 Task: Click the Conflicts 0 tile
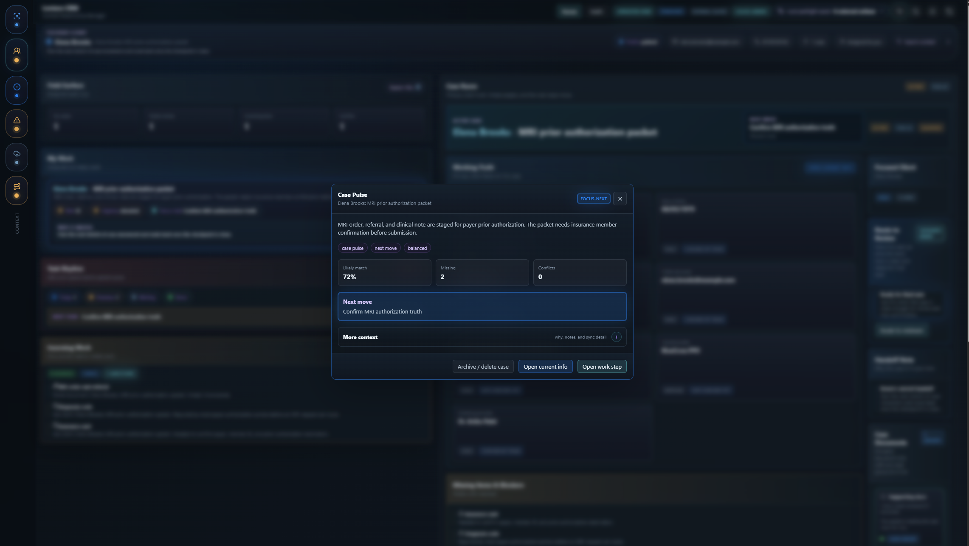[x=580, y=272]
